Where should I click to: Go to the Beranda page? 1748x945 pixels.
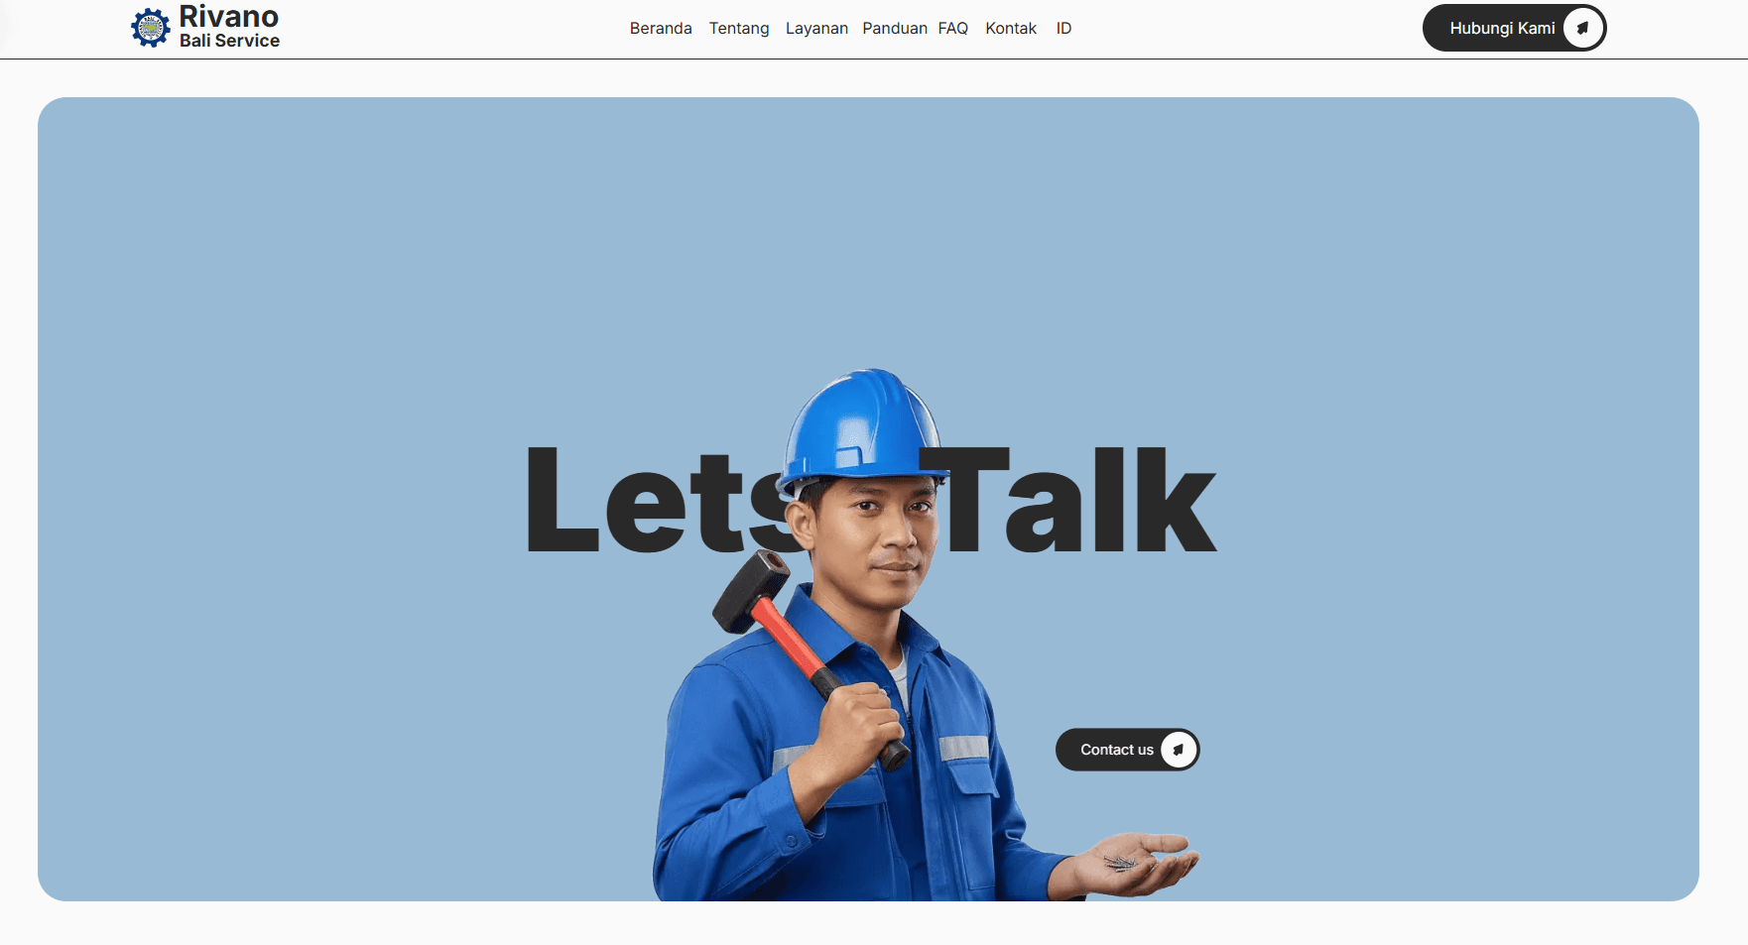point(661,29)
